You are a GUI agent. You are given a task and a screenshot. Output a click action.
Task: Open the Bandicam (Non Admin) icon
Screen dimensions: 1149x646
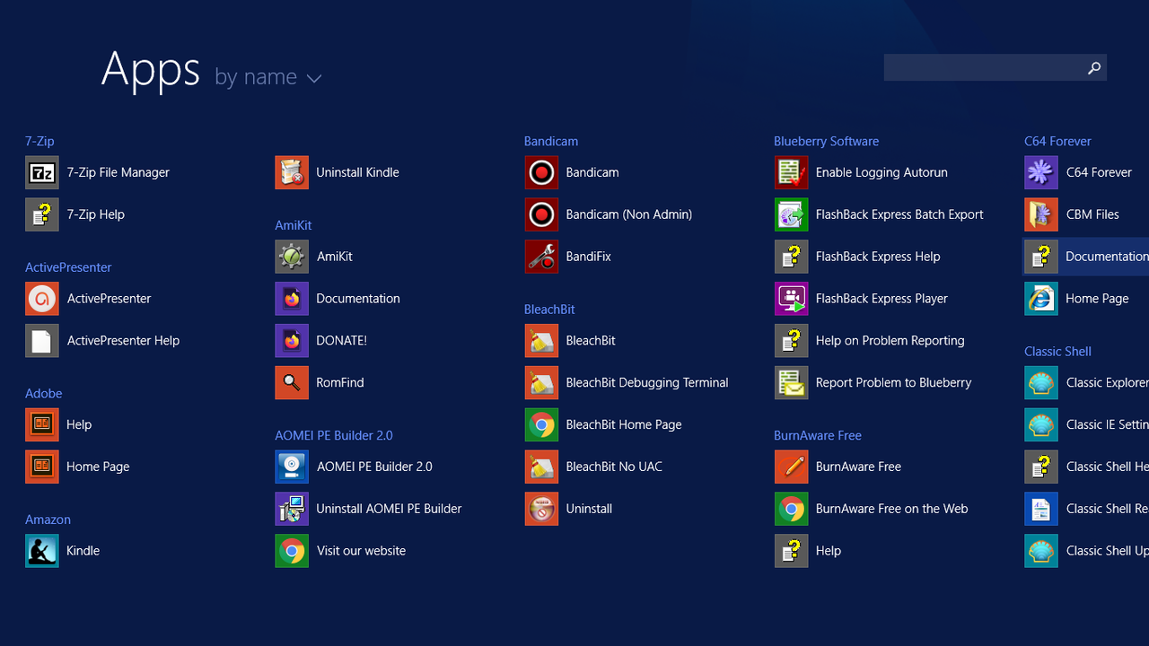541,214
